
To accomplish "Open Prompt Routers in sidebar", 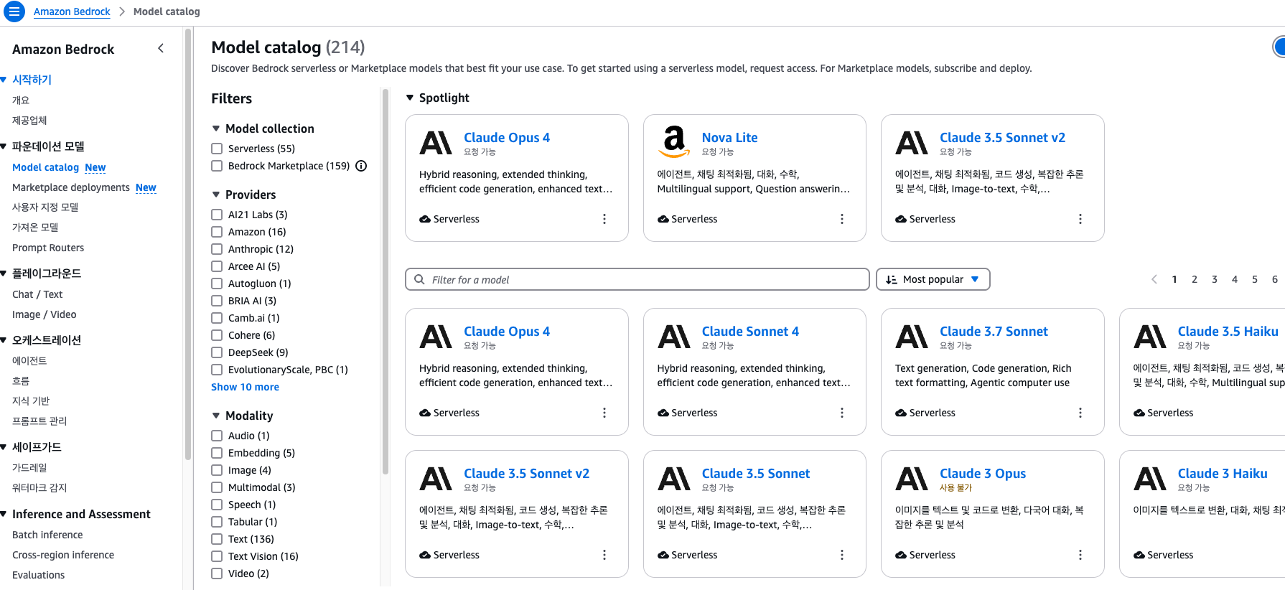I will tap(48, 248).
